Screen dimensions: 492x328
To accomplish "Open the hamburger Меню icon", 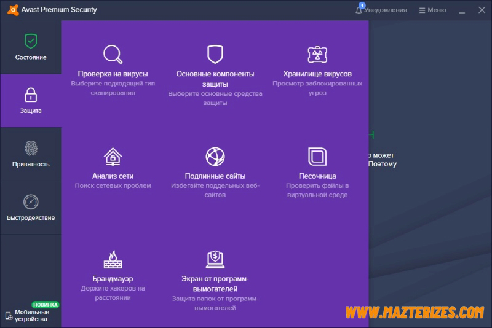I will [423, 10].
